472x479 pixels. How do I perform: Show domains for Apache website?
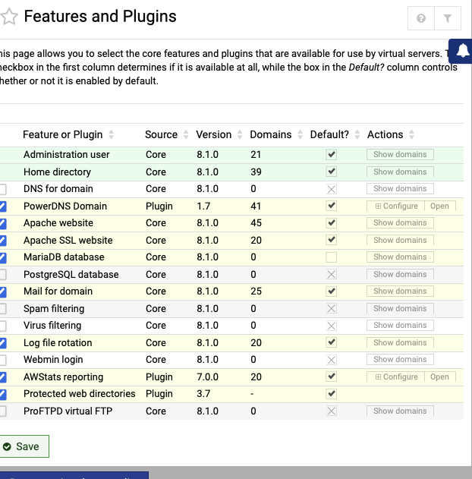(400, 223)
